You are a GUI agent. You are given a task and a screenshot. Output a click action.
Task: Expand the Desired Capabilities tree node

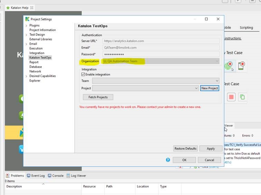26,76
